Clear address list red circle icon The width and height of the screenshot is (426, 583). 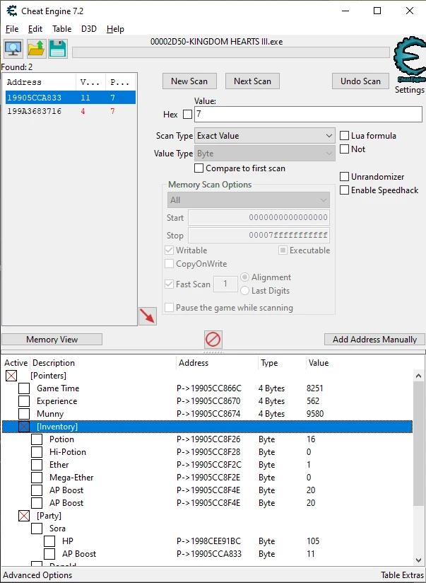point(213,339)
